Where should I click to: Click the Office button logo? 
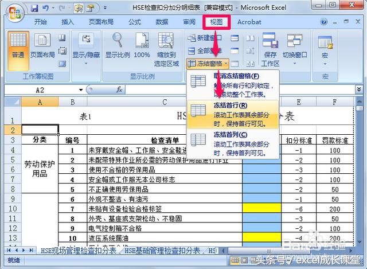pos(14,11)
